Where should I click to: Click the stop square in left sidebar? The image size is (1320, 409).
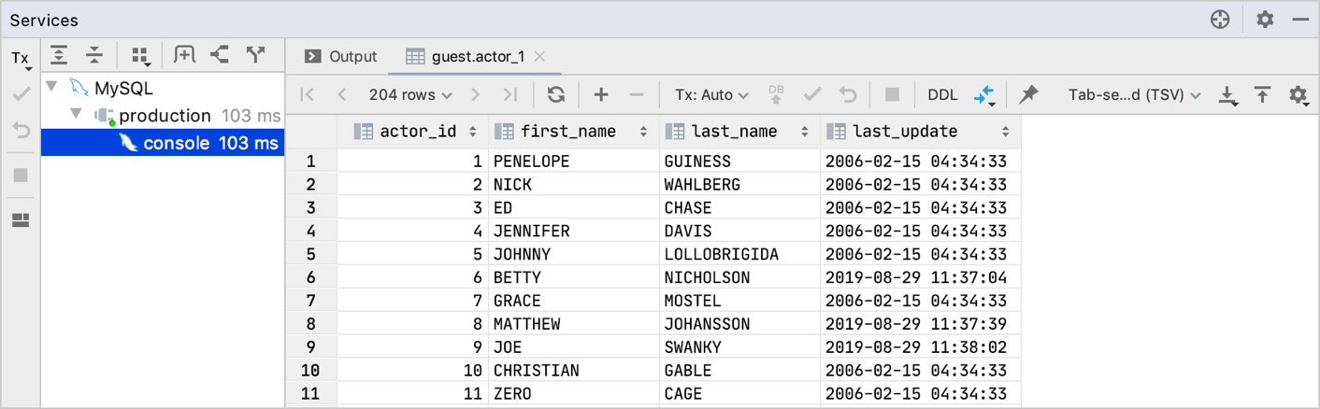click(21, 176)
